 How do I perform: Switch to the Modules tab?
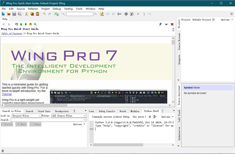point(135,111)
